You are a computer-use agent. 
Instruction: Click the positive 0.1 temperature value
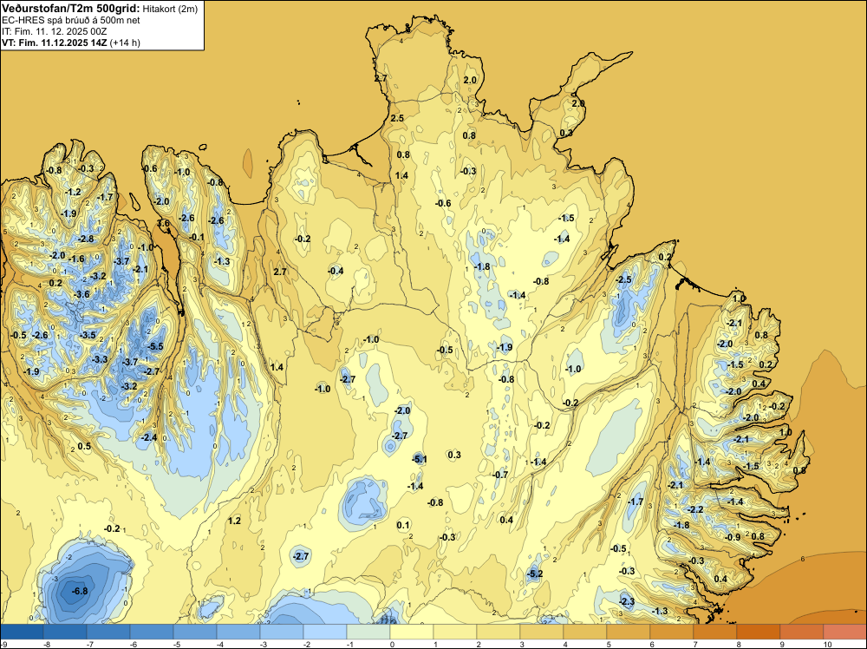[403, 525]
